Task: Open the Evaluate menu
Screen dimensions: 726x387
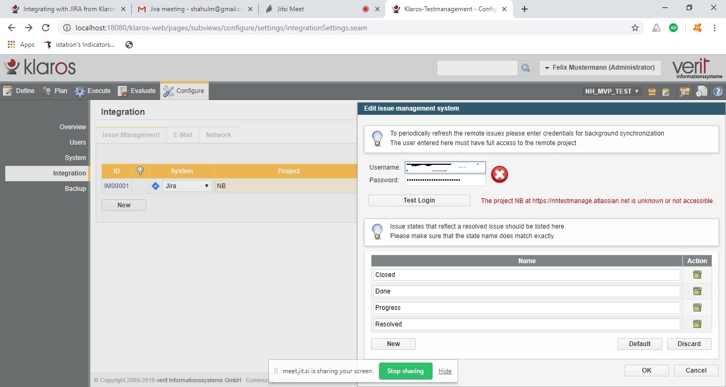Action: click(137, 91)
